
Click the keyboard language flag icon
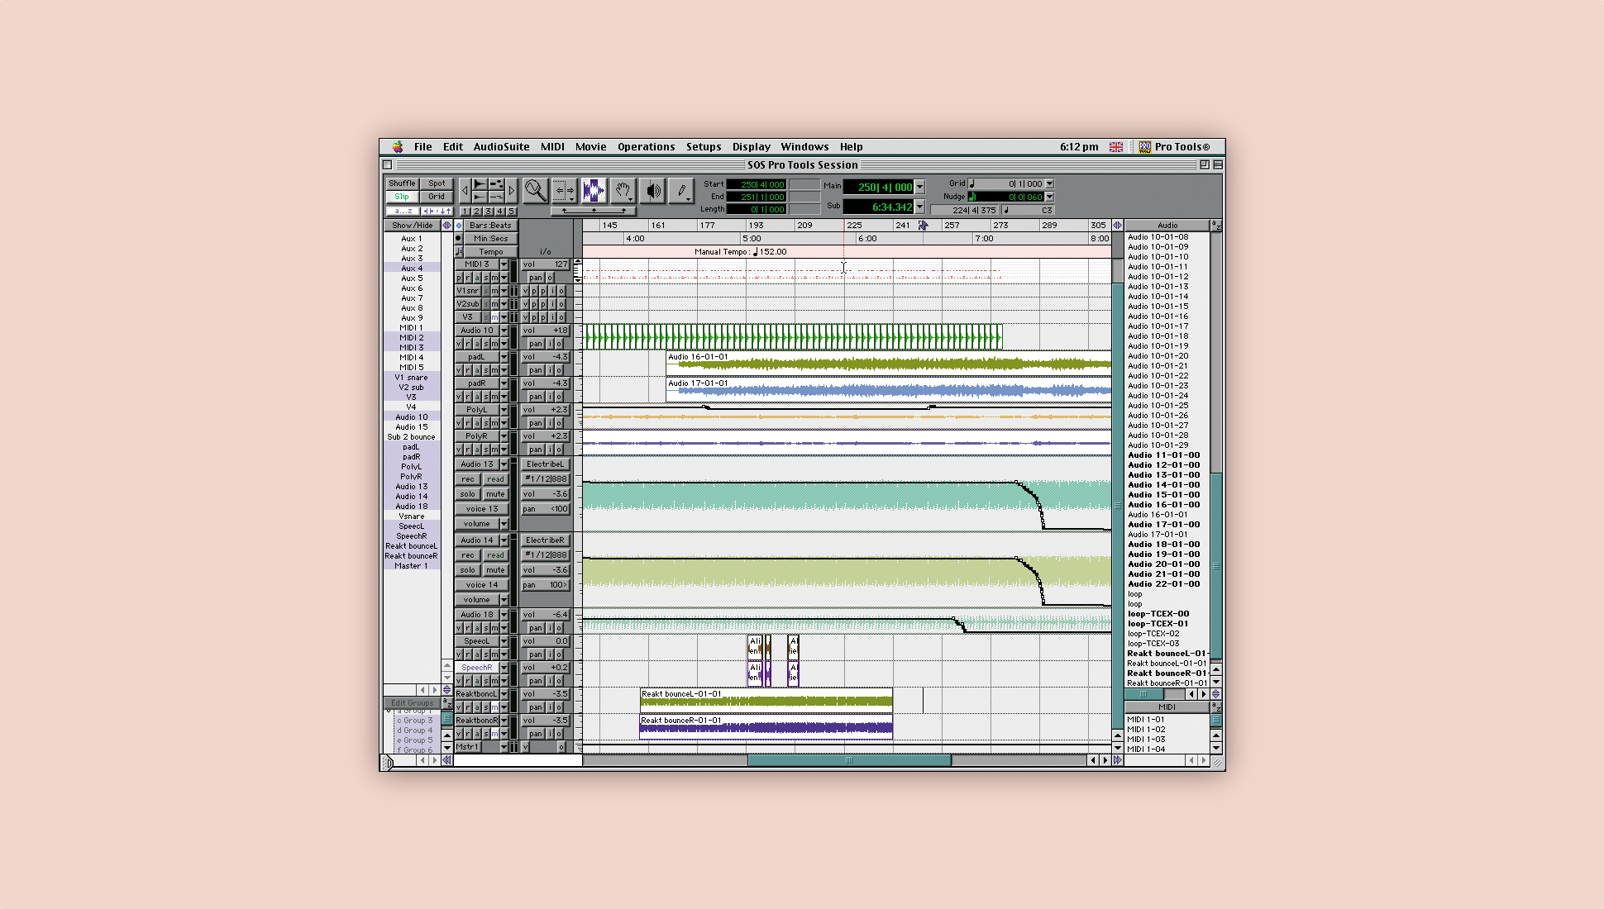pos(1116,147)
